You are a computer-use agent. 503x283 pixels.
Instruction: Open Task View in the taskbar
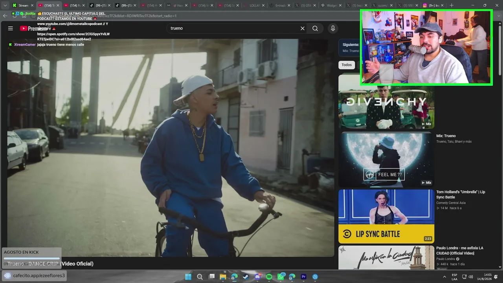click(x=211, y=277)
